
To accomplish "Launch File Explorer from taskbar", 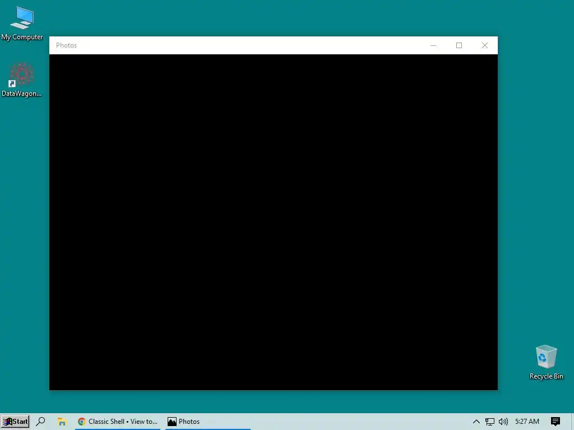I will [x=62, y=422].
